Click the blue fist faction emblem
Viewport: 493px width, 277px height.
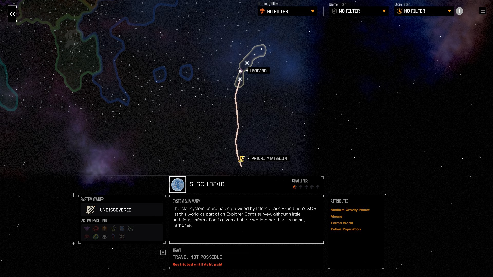pyautogui.click(x=122, y=228)
